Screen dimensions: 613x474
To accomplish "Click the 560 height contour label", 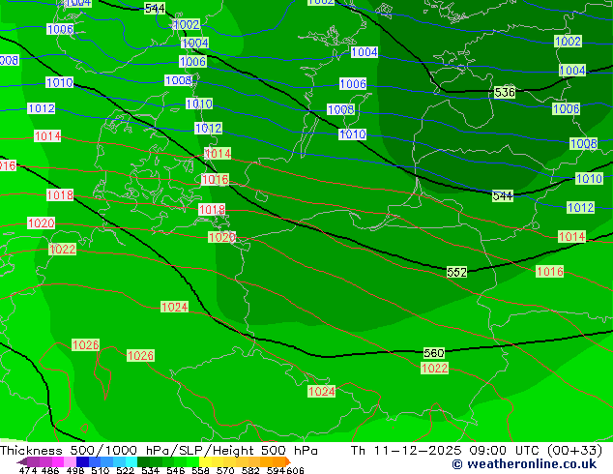I will click(x=434, y=353).
